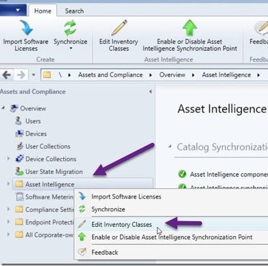This screenshot has width=268, height=266.
Task: Expand the Device Collections tree node
Action: (8, 158)
